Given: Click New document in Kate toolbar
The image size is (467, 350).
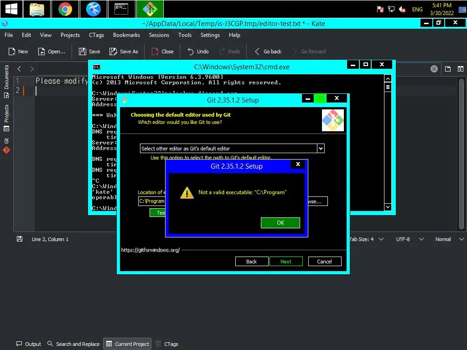Looking at the screenshot, I should [18, 51].
